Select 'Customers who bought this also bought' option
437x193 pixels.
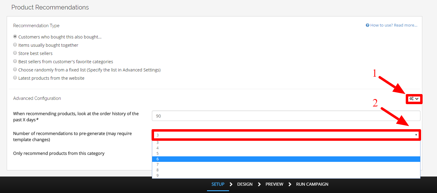click(15, 37)
